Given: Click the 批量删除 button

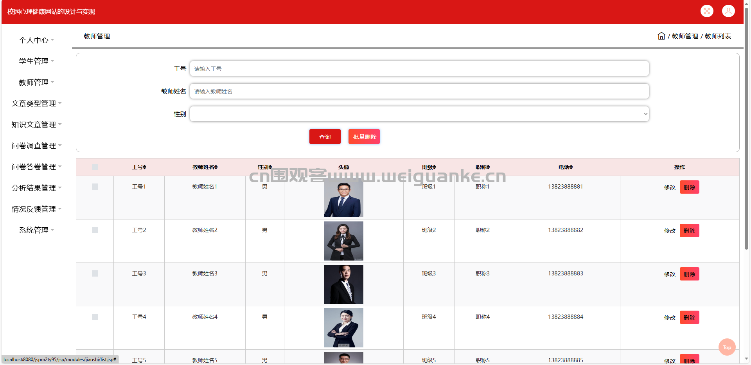Looking at the screenshot, I should (x=364, y=137).
